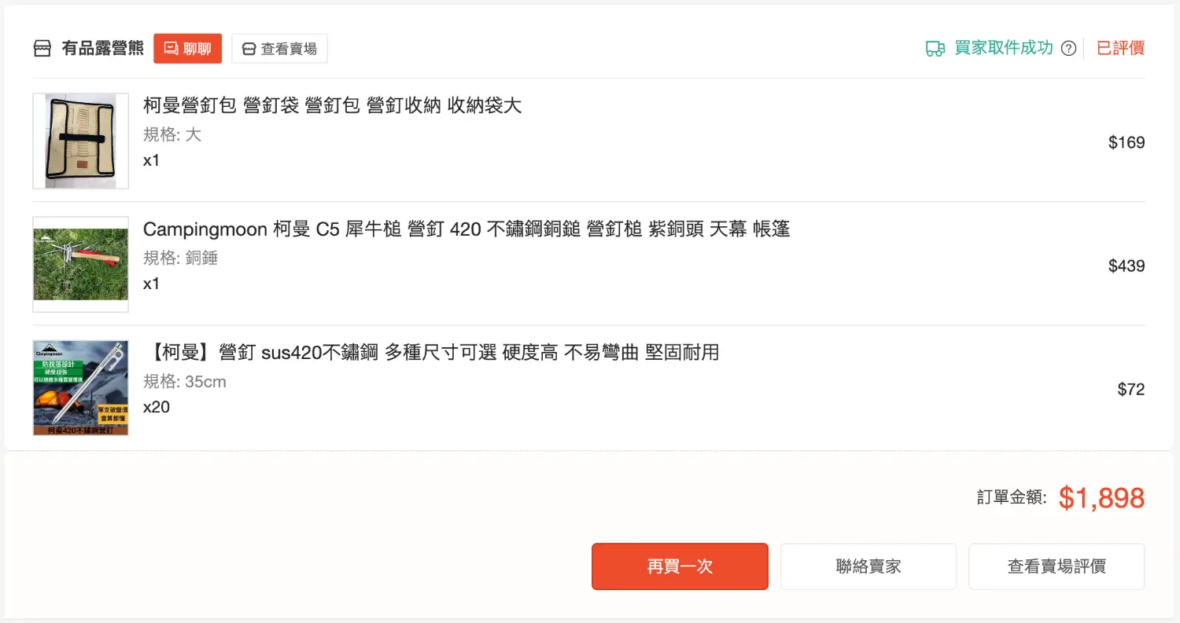Open 查看賣場評價 shop ratings
The width and height of the screenshot is (1180, 623).
1056,566
